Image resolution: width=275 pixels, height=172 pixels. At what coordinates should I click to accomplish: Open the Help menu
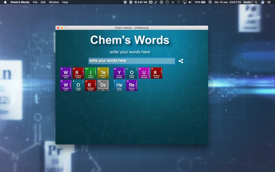65,2
